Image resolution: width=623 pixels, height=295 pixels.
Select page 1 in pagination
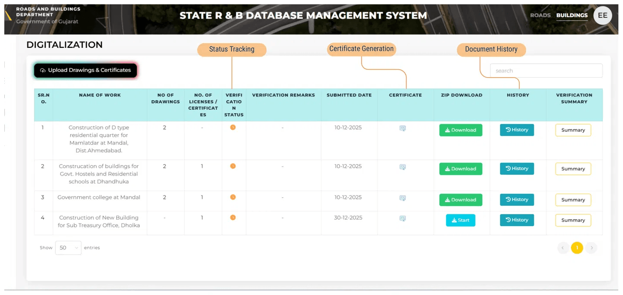(577, 248)
